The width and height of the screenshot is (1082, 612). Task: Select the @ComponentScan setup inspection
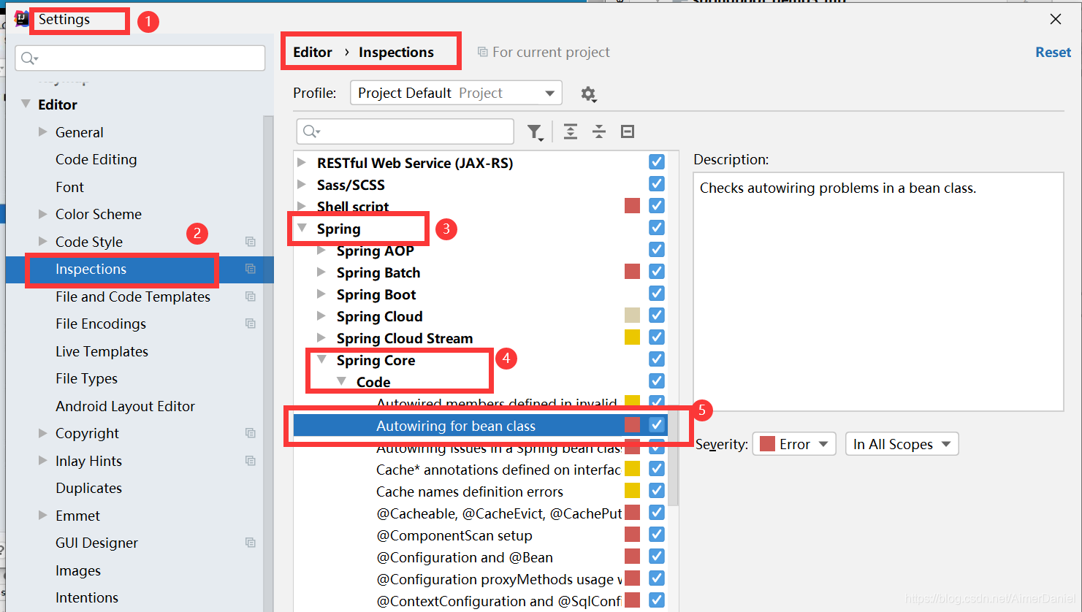[x=454, y=535]
